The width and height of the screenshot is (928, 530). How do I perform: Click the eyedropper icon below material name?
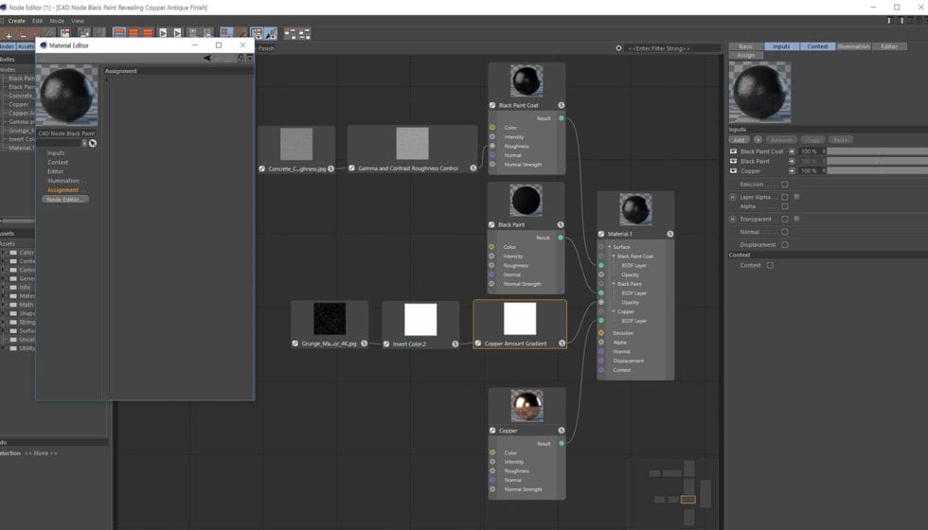[x=93, y=143]
